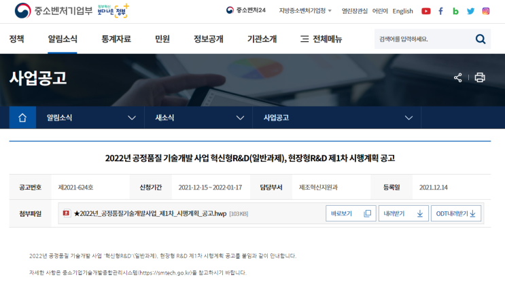The height and width of the screenshot is (286, 505).
Task: Expand the 알림소식 breadcrumb dropdown
Action: pos(132,118)
